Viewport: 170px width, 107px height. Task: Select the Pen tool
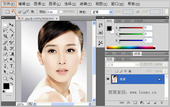coord(5,66)
